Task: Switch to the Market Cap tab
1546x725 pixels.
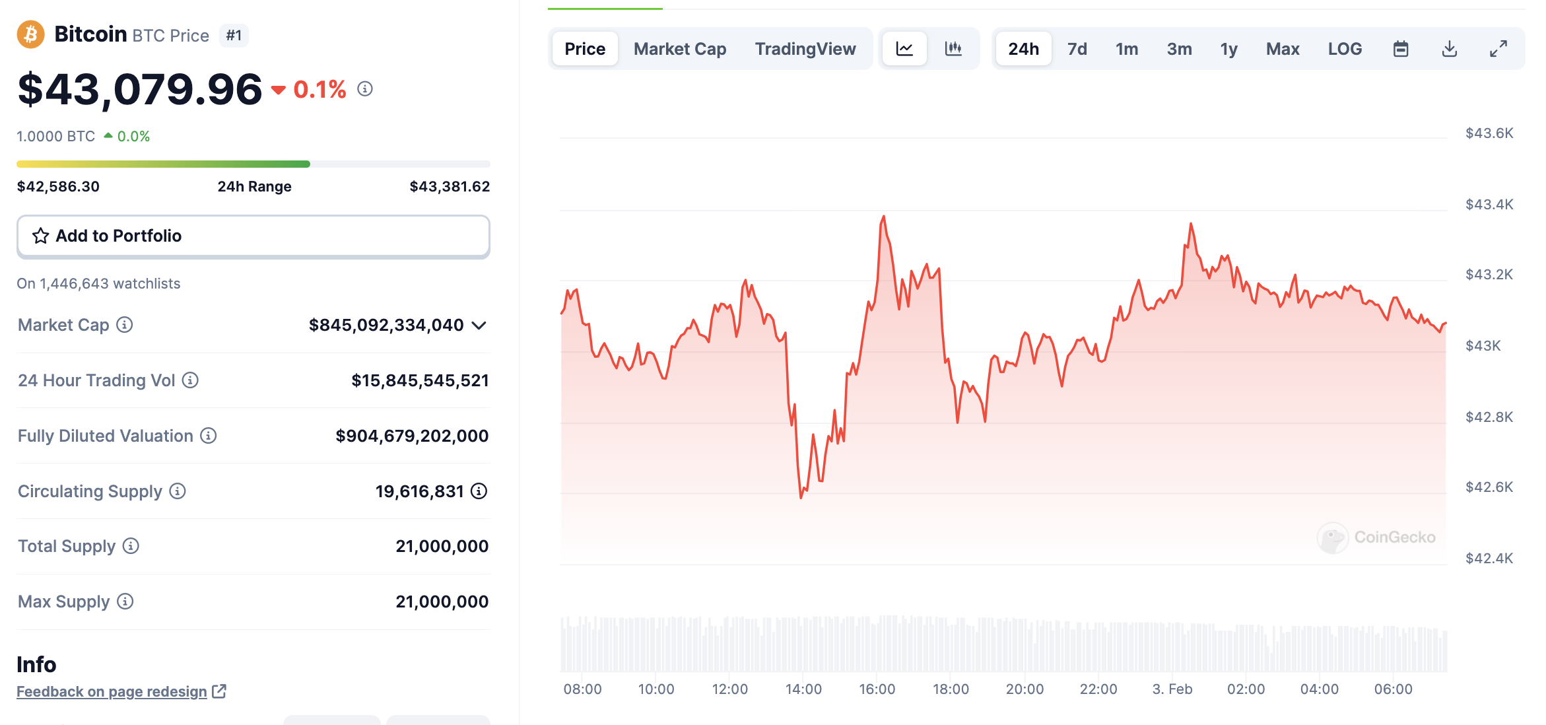Action: click(680, 49)
